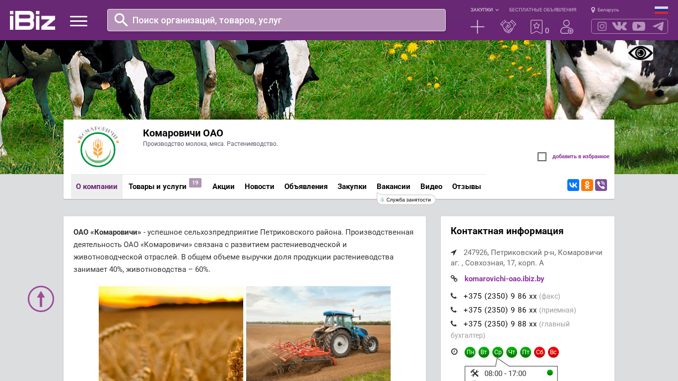Toggle the accessibility eye view mode
Image resolution: width=678 pixels, height=381 pixels.
(640, 53)
